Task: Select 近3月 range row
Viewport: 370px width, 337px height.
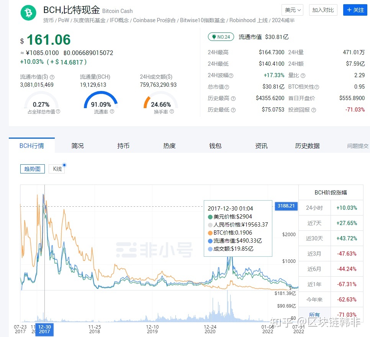Action: click(331, 254)
